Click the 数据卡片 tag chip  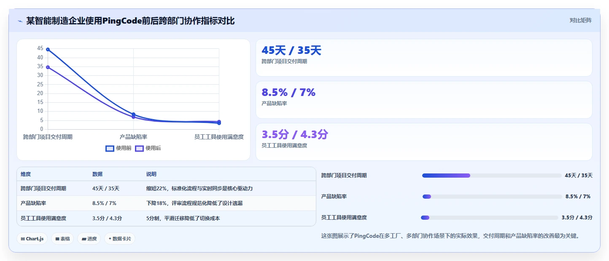(x=120, y=239)
